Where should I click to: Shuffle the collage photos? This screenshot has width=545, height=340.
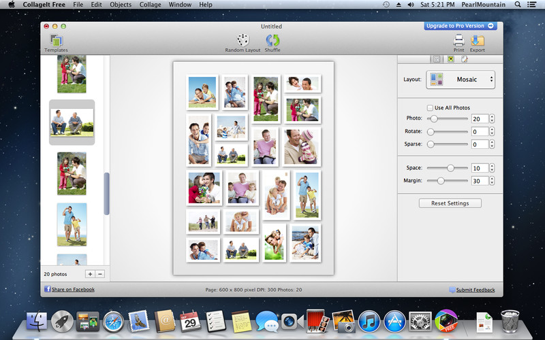tap(272, 43)
